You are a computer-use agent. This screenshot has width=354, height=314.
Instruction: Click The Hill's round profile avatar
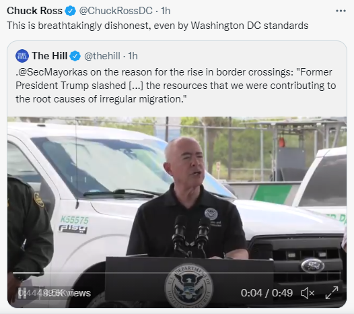point(22,56)
